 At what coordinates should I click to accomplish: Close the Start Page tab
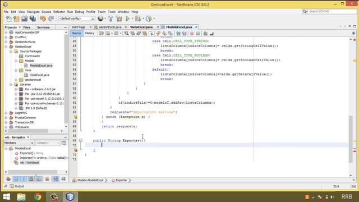[x=90, y=27]
